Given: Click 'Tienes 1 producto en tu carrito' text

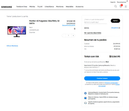Looking at the screenshot, I should 17,16.
